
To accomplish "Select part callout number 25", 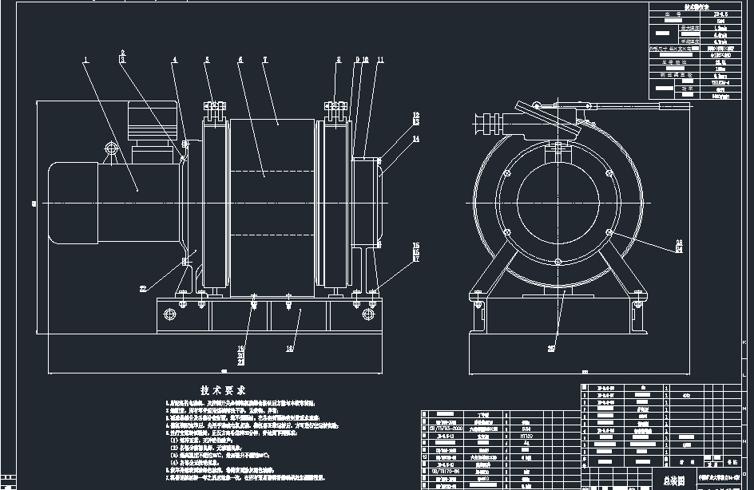I will (551, 349).
